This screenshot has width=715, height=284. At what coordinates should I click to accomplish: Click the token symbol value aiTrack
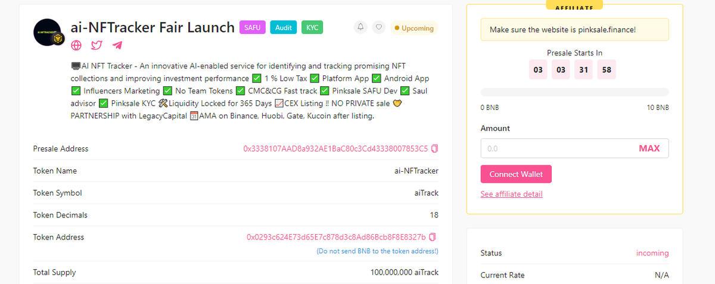[x=425, y=193]
